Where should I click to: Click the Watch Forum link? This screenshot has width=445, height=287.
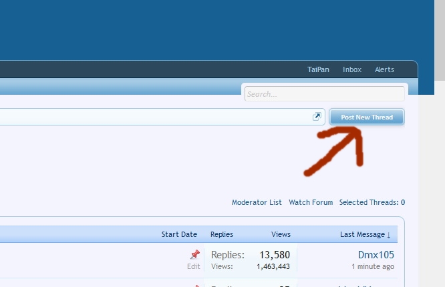tap(311, 202)
